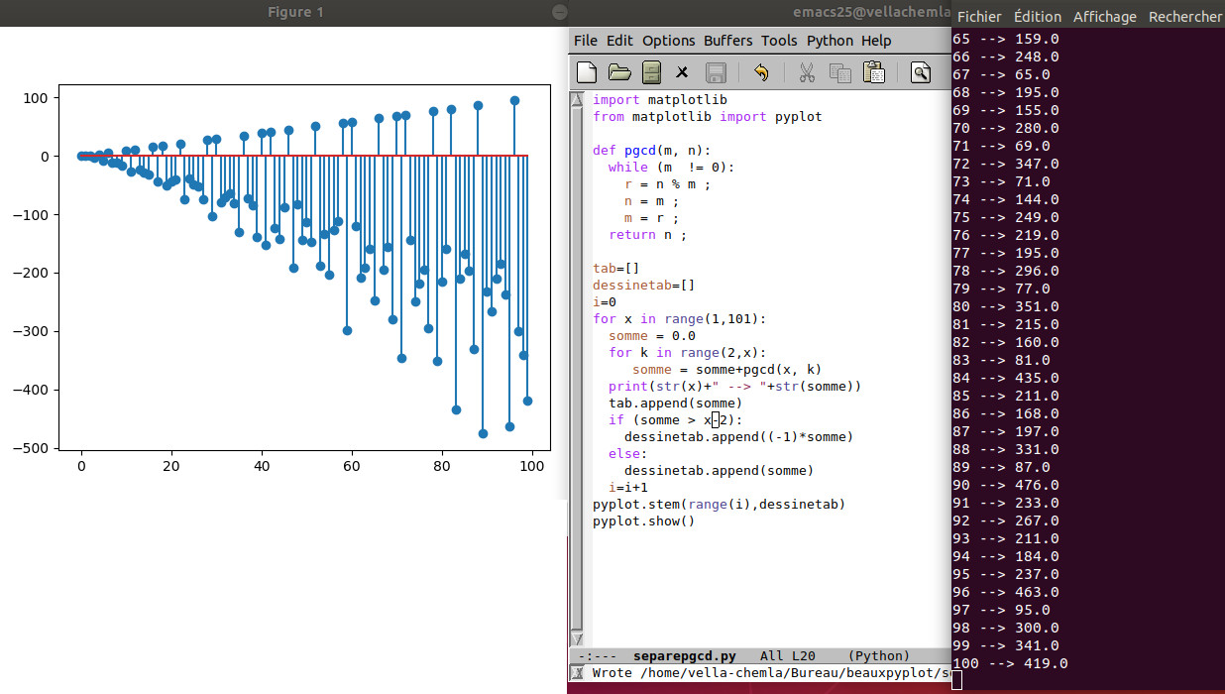Image resolution: width=1225 pixels, height=694 pixels.
Task: Click the New File icon in Emacs toolbar
Action: click(587, 71)
